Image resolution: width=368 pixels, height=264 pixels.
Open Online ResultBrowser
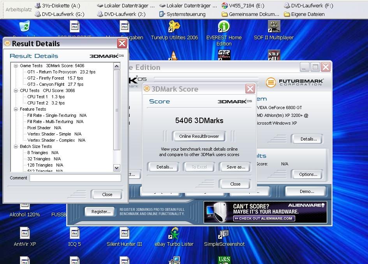199,136
